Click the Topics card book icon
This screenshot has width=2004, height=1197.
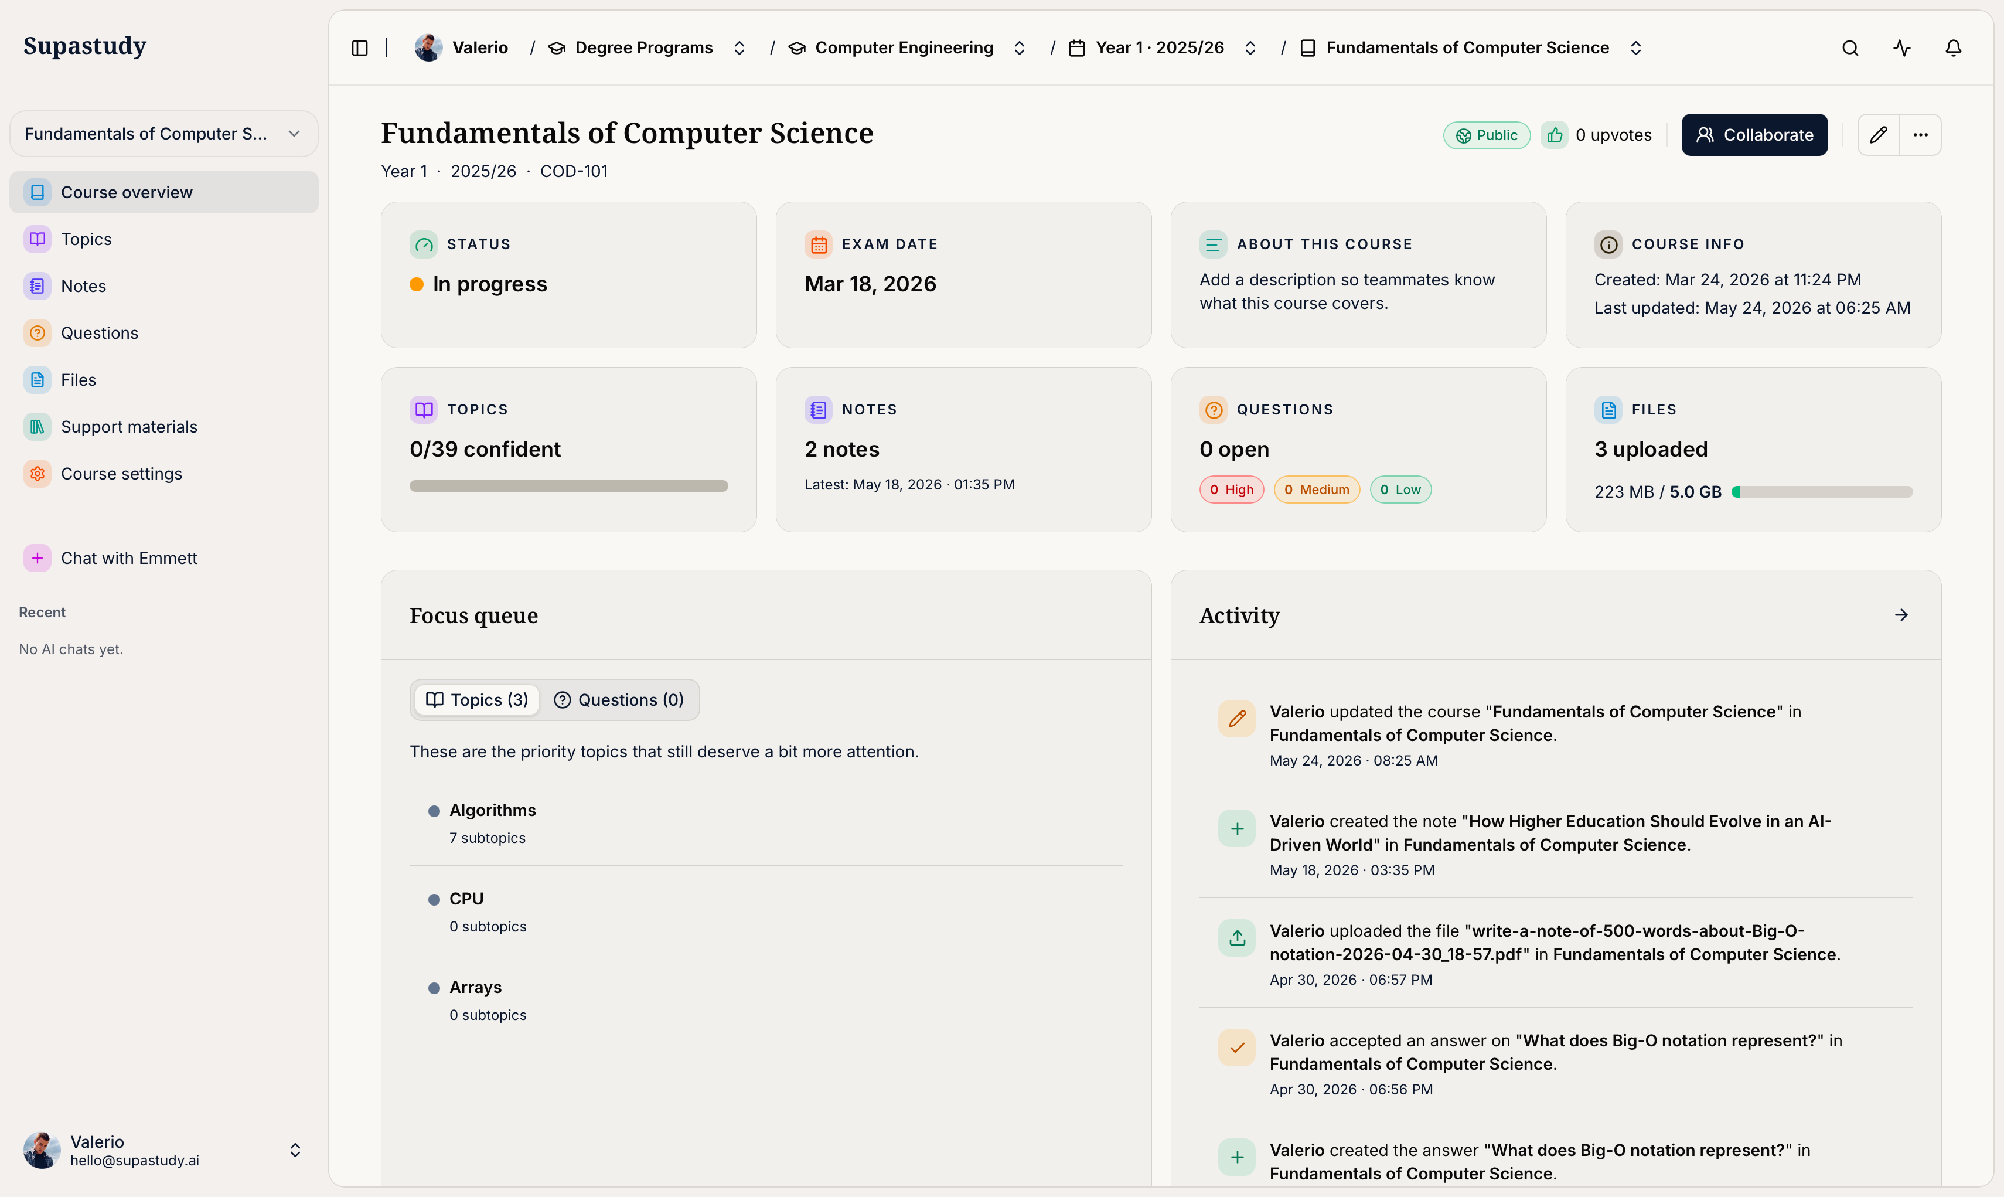pyautogui.click(x=424, y=410)
